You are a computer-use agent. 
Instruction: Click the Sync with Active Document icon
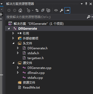point(37,10)
